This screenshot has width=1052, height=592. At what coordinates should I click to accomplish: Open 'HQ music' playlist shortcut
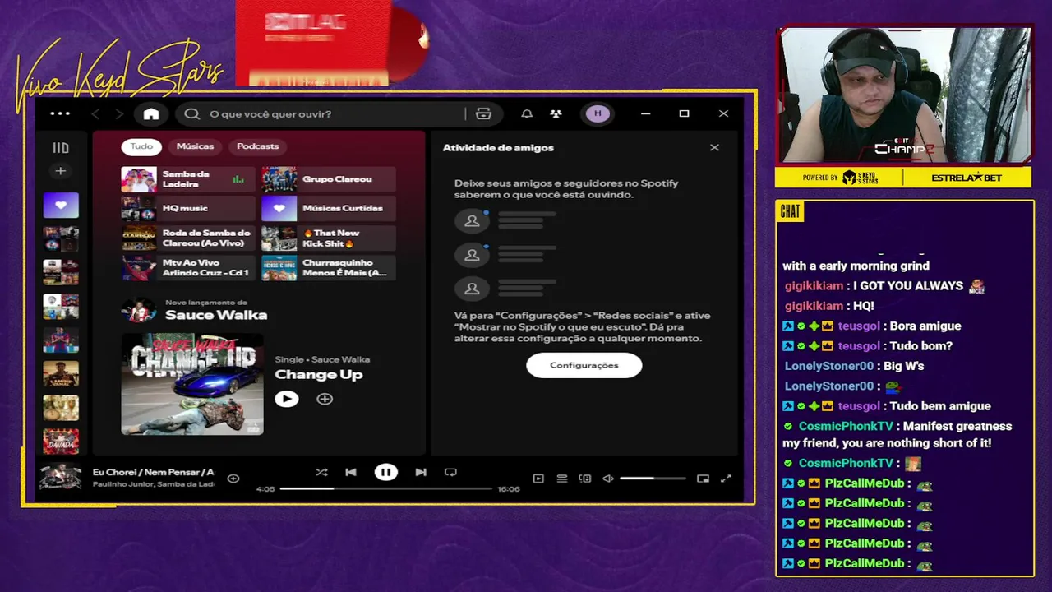[x=188, y=209]
